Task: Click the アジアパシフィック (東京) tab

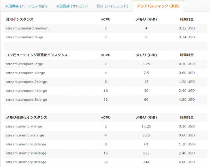Action: [158, 6]
